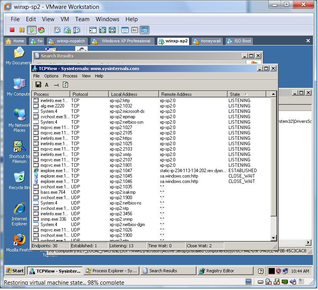Click the green Power On play icon
The width and height of the screenshot is (318, 290).
coord(32,30)
